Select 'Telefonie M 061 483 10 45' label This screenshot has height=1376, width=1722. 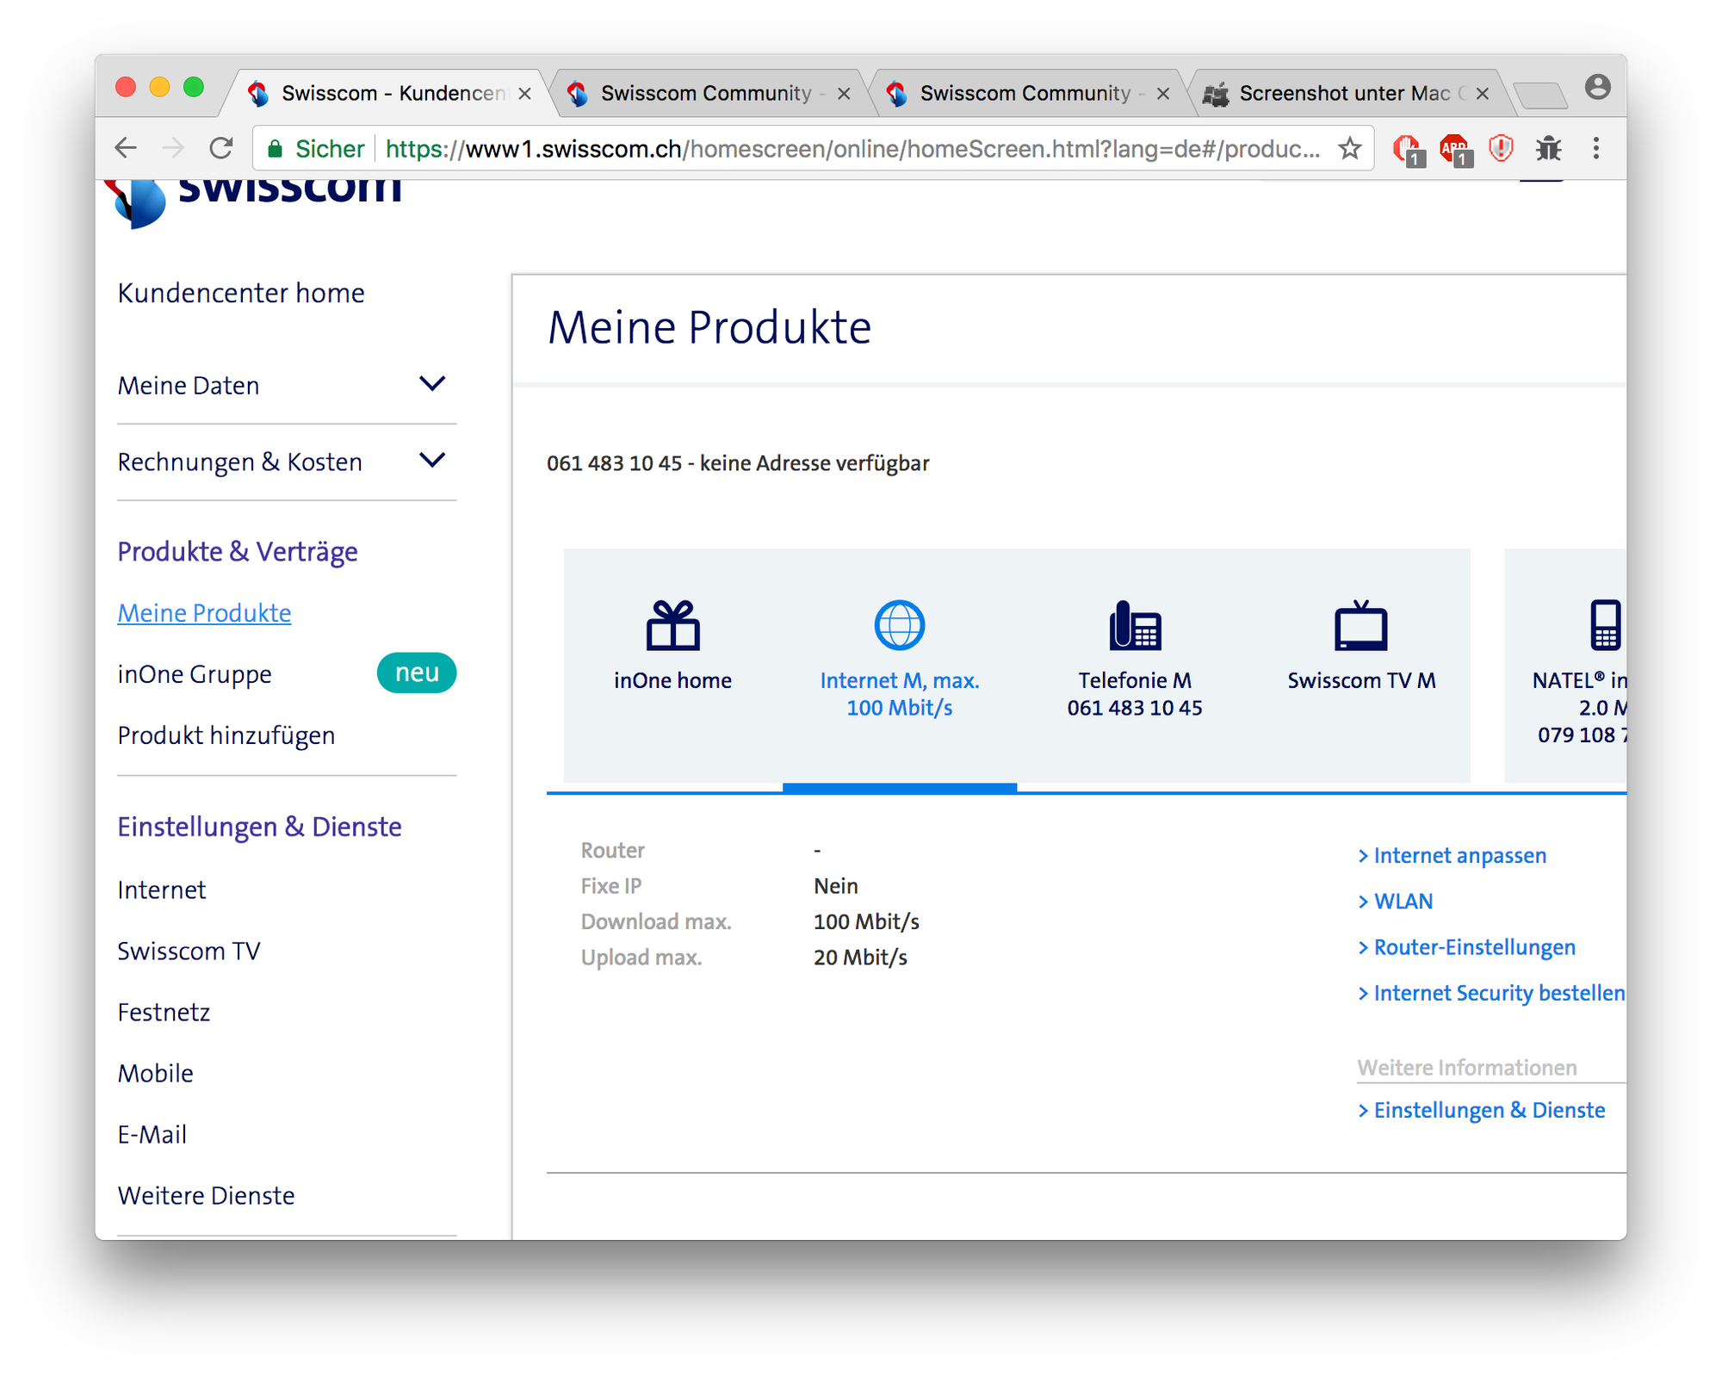click(1135, 694)
